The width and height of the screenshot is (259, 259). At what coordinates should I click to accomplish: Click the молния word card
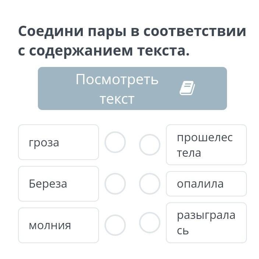coord(58,225)
